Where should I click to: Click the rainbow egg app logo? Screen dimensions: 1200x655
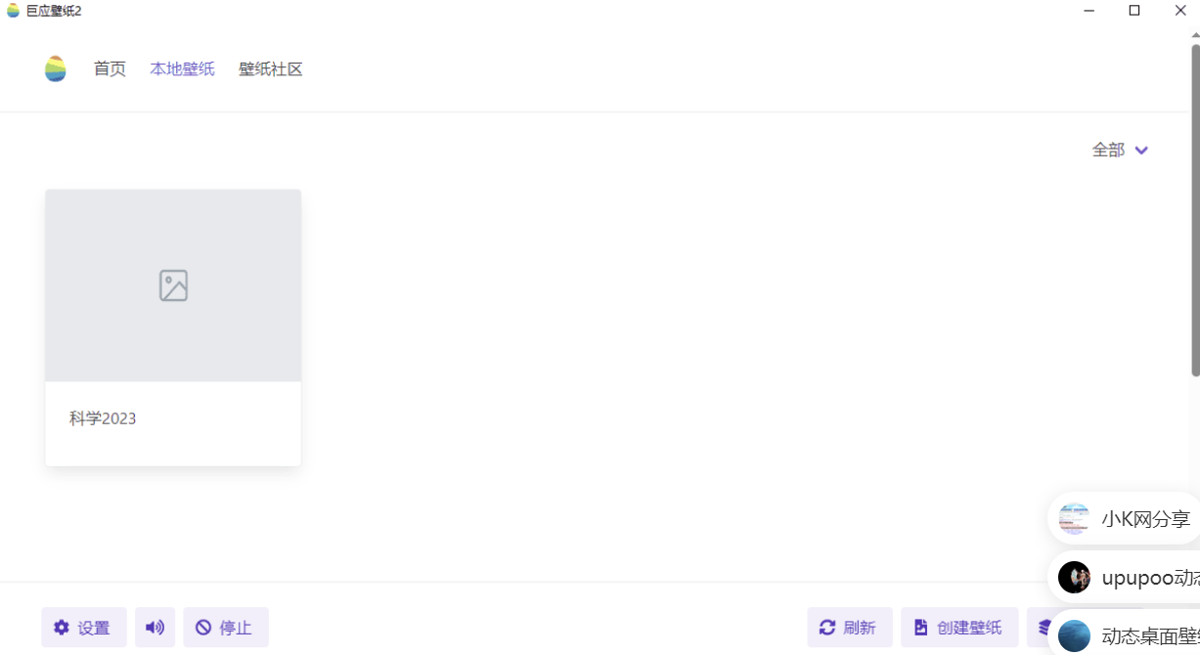[56, 68]
